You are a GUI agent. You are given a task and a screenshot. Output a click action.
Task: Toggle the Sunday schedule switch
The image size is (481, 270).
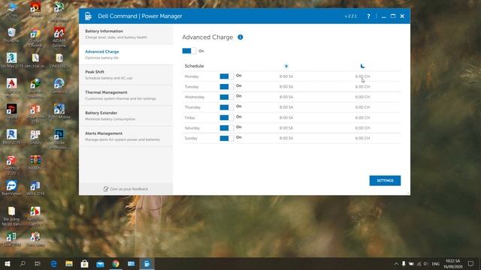227,138
